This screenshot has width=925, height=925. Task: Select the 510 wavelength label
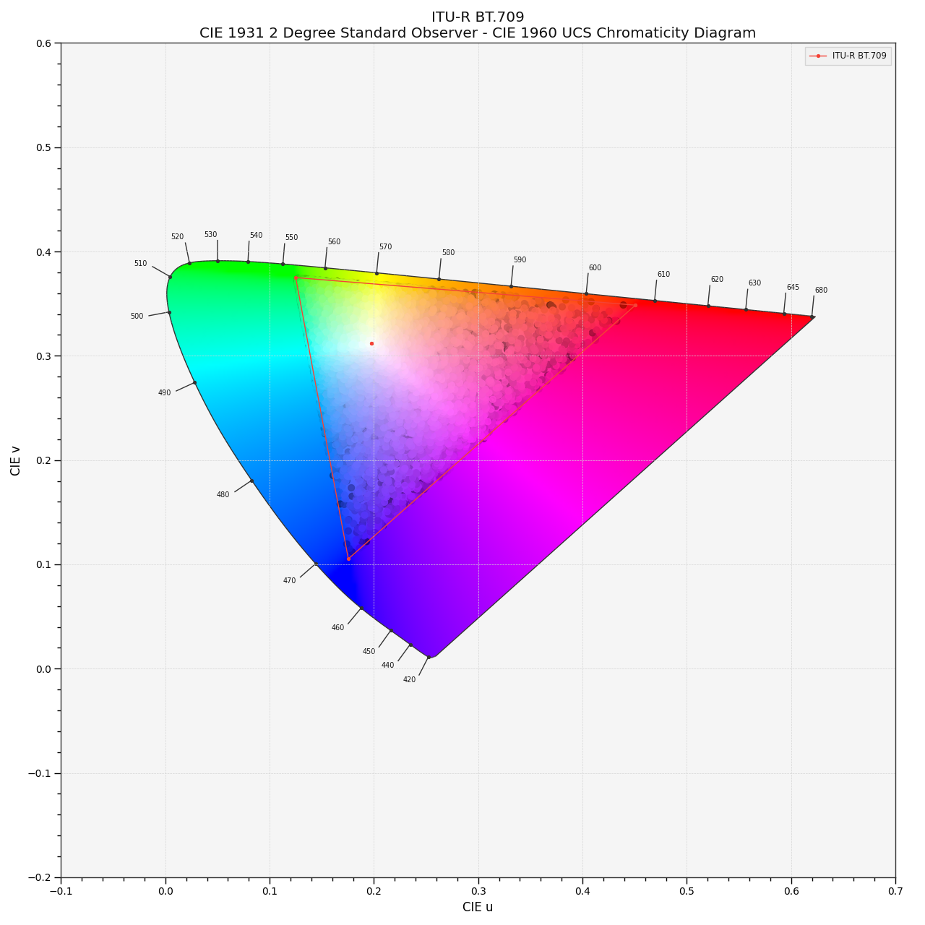[x=140, y=264]
